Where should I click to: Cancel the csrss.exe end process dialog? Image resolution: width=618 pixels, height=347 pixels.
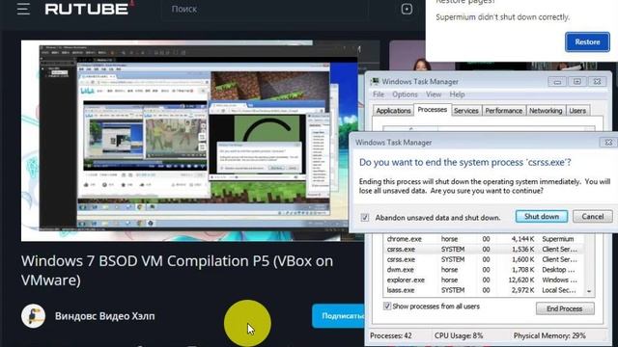pyautogui.click(x=592, y=216)
